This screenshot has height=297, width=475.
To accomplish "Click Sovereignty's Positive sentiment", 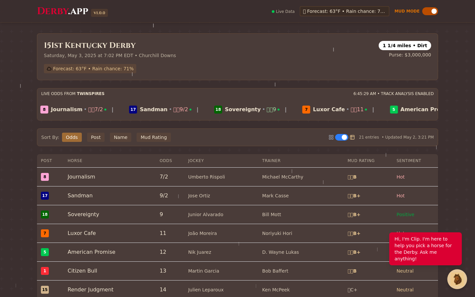I will pyautogui.click(x=405, y=214).
